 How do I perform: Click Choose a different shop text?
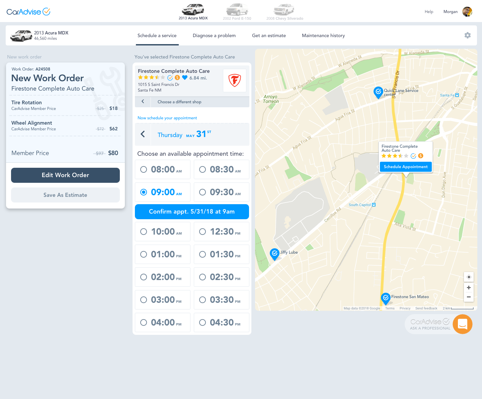point(179,102)
